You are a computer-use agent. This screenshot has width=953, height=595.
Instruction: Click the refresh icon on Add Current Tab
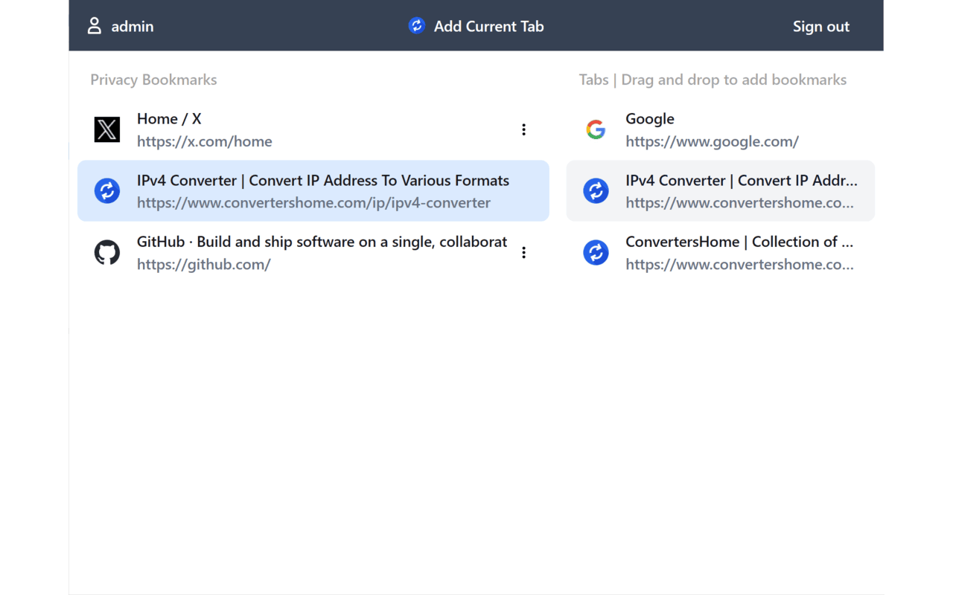(x=416, y=25)
